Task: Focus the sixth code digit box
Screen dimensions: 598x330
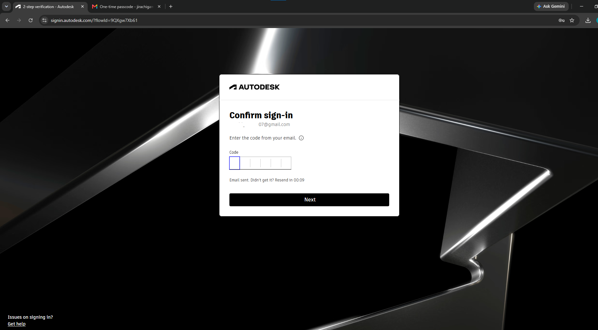Action: tap(286, 163)
